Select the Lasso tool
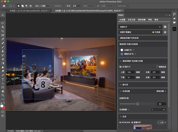Image resolution: width=178 pixels, height=132 pixels. [3, 23]
